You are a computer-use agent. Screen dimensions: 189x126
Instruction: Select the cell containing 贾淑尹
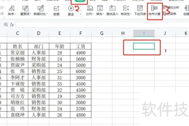pyautogui.click(x=17, y=65)
